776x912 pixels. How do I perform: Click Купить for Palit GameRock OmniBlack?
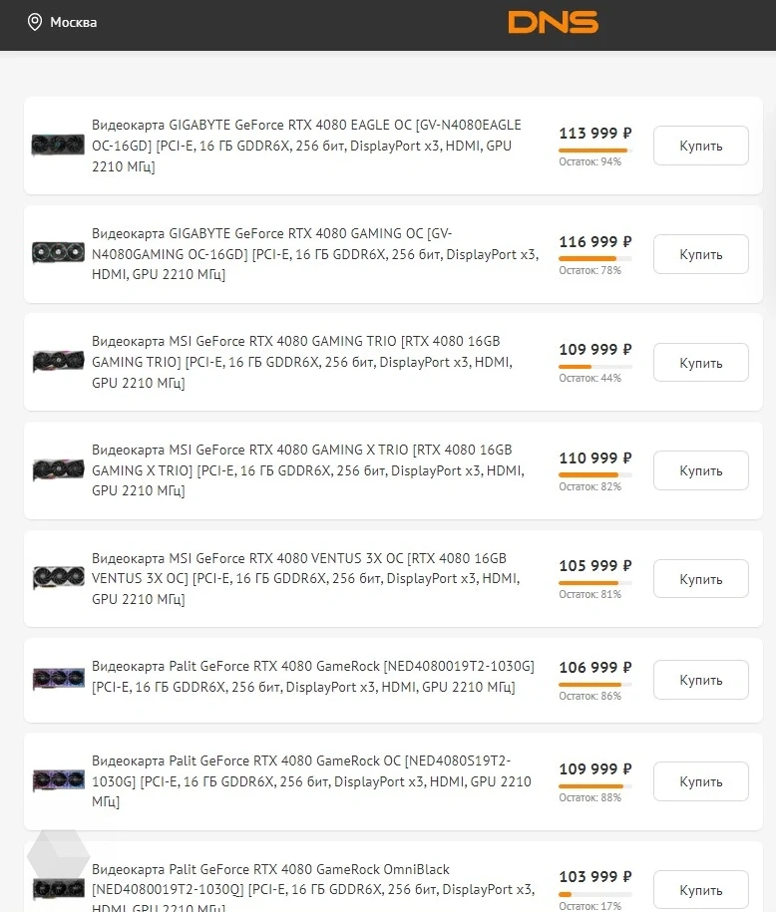click(x=701, y=890)
